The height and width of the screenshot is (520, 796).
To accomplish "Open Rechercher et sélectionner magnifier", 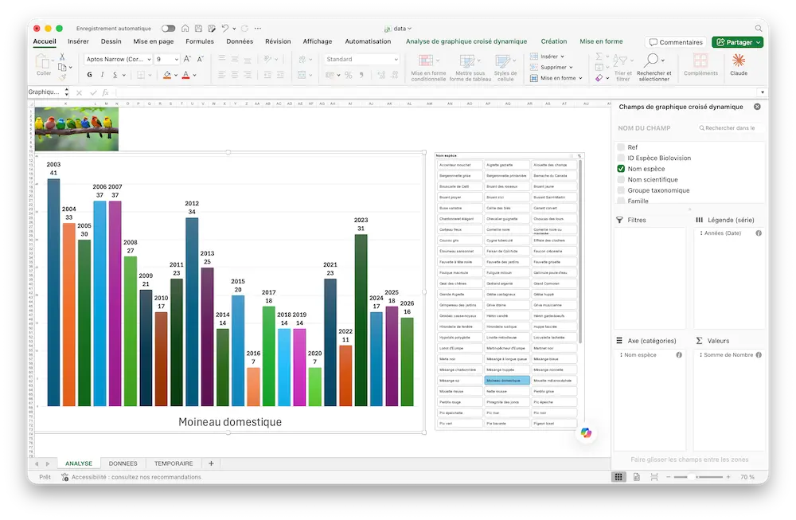I will click(x=651, y=60).
